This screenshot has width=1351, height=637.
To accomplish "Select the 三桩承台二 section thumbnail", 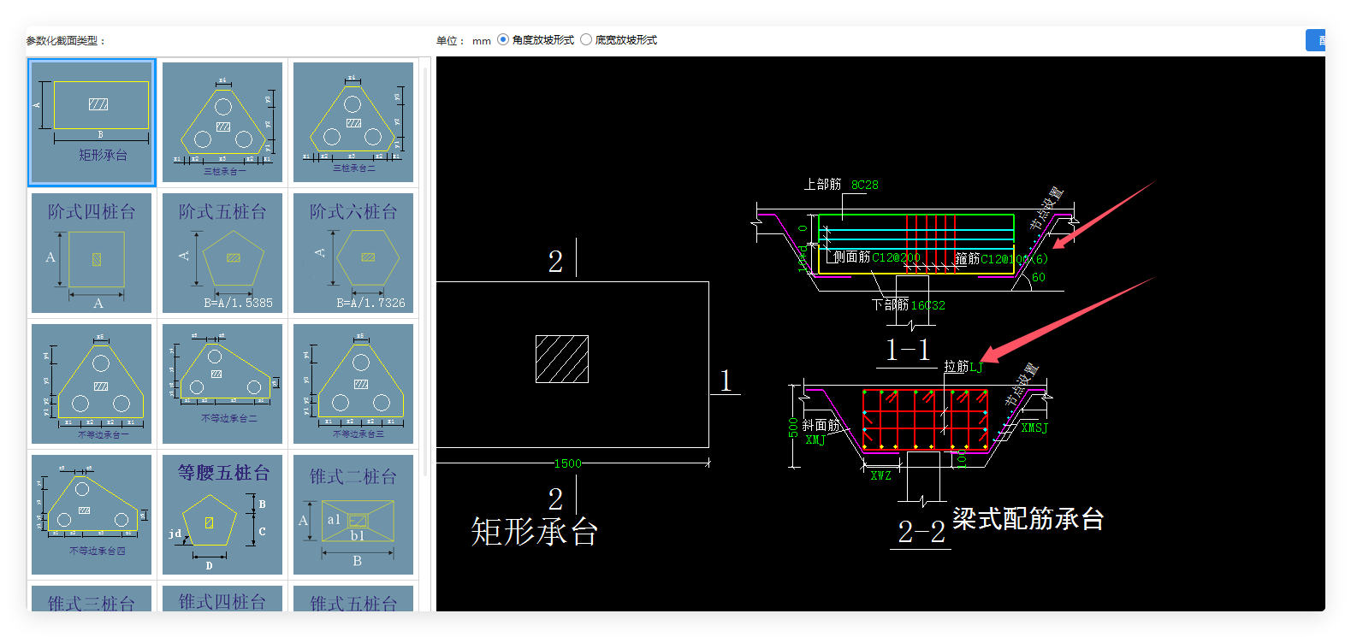I will 353,122.
